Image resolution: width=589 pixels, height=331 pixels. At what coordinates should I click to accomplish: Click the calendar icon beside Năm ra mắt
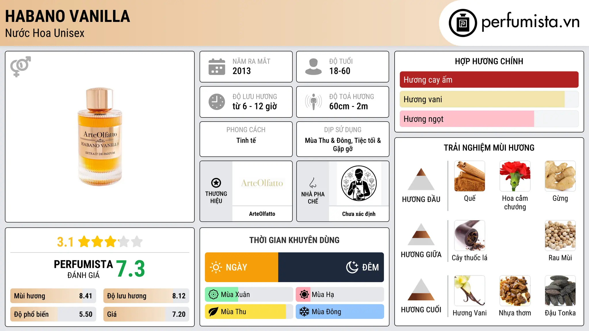(x=217, y=67)
